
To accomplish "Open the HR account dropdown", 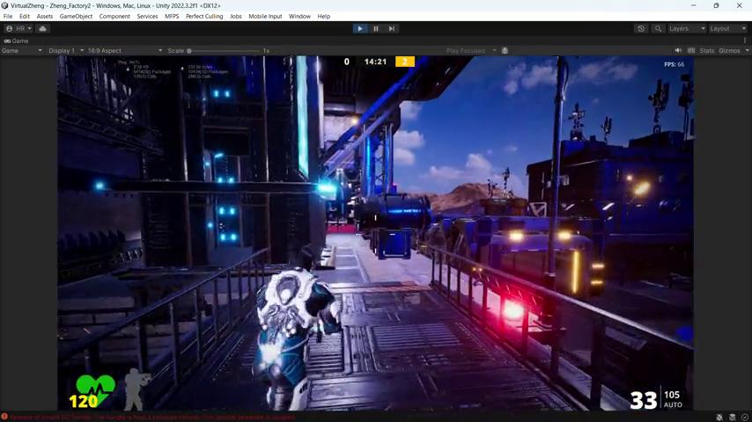I will (18, 29).
